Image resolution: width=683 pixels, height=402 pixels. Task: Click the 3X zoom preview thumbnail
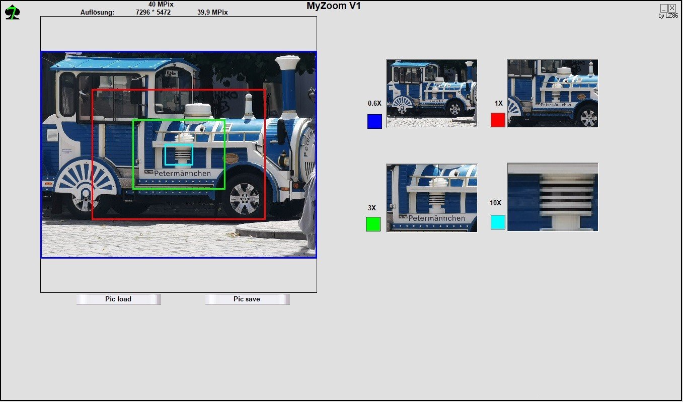[431, 198]
